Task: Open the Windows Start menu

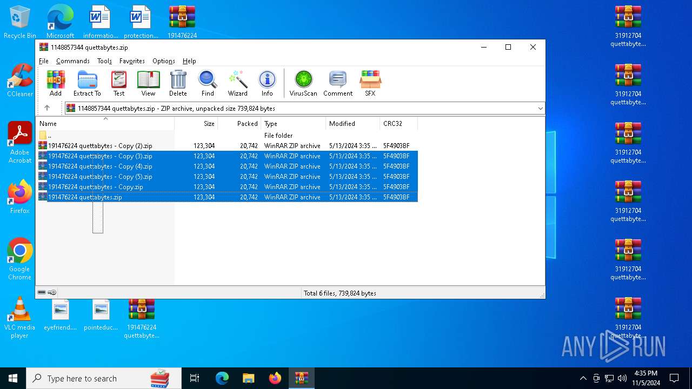Action: coord(13,378)
